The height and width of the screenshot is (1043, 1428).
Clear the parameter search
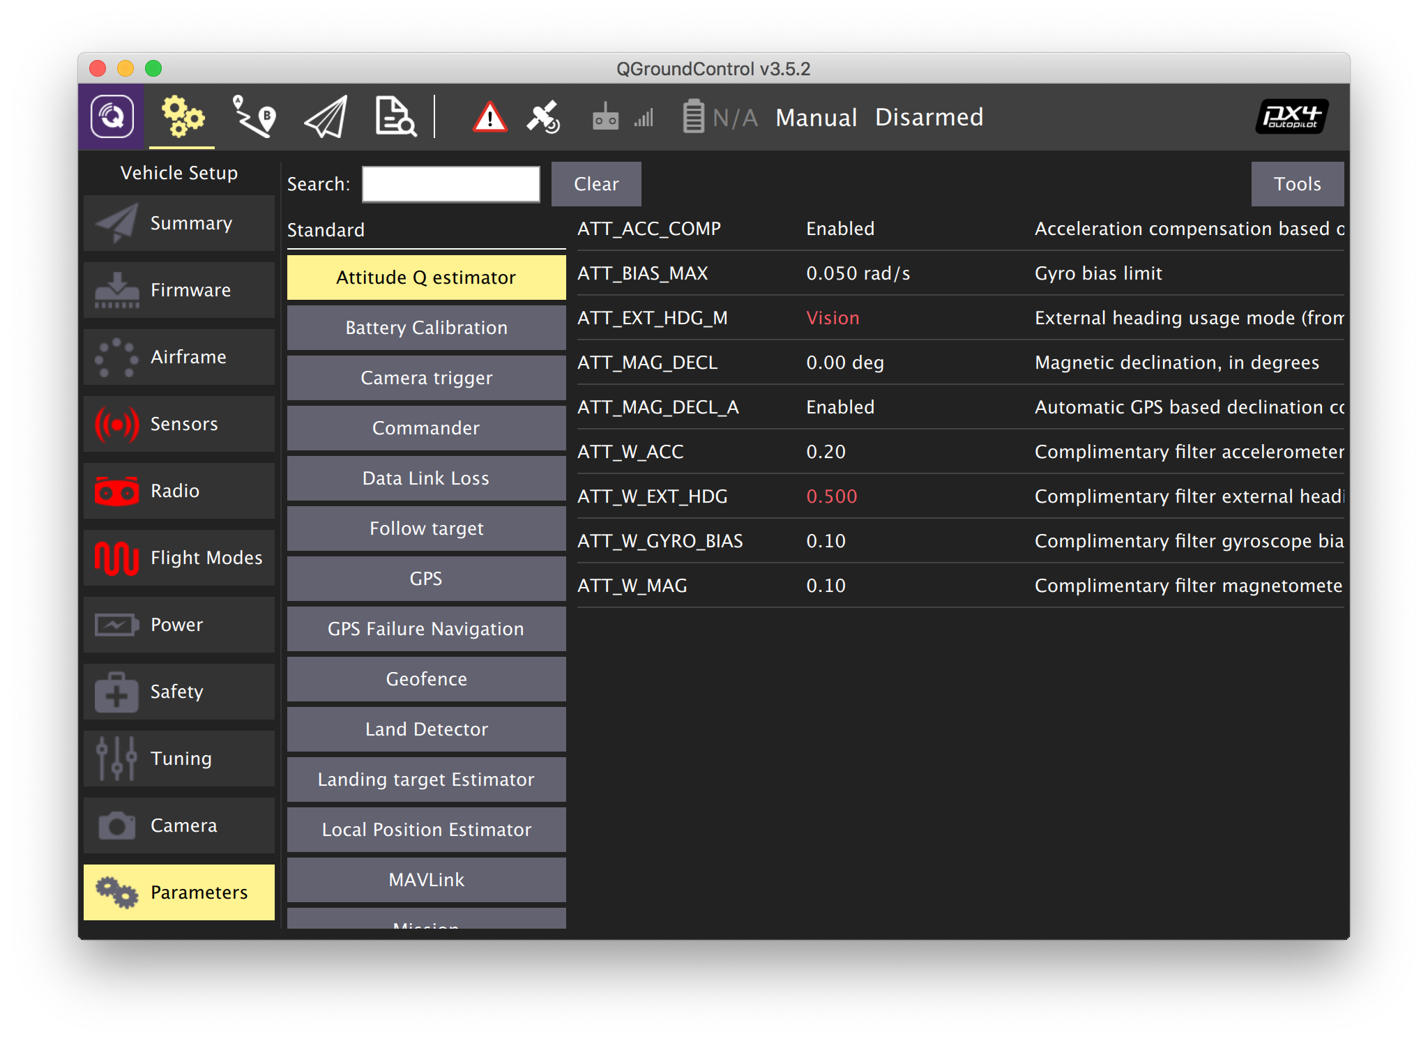pos(596,184)
